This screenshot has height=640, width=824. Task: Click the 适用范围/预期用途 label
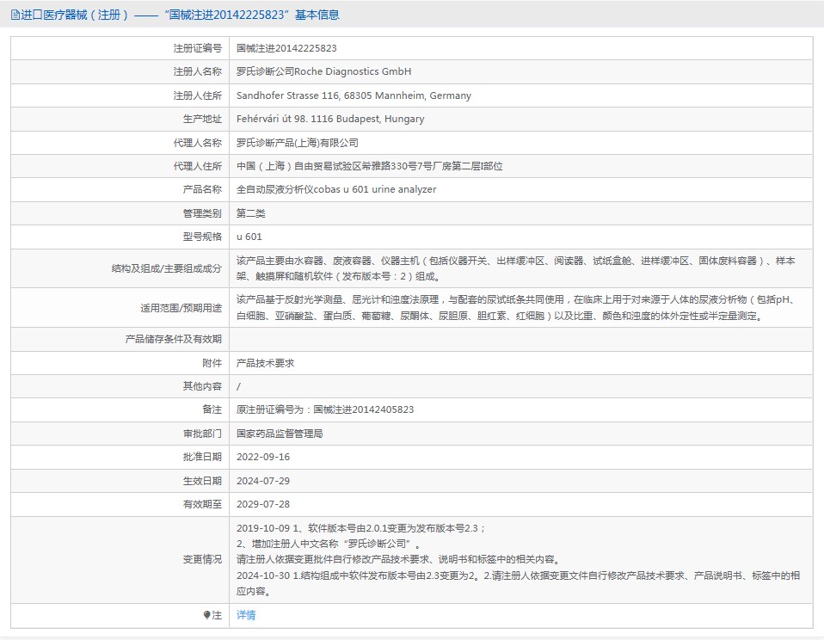click(181, 308)
